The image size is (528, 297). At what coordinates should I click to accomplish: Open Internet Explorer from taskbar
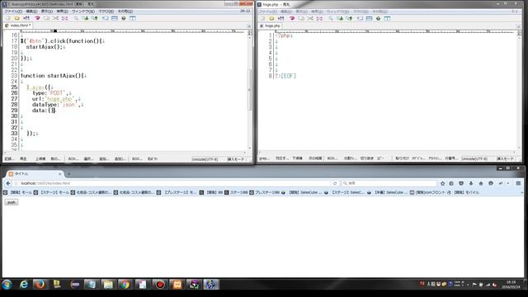point(24,285)
